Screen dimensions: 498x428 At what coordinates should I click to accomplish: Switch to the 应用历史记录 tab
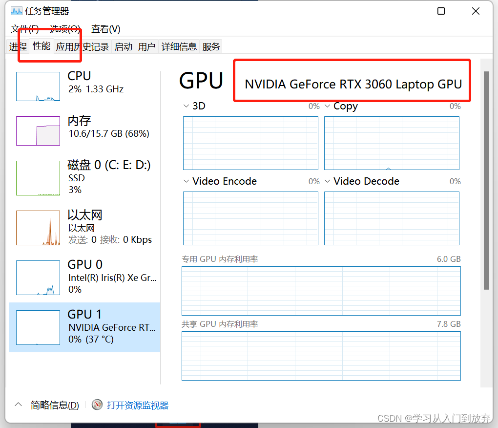(83, 47)
